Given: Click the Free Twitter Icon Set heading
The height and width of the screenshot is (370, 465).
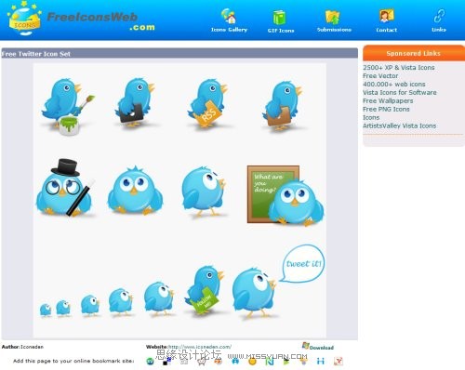Looking at the screenshot, I should click(36, 54).
